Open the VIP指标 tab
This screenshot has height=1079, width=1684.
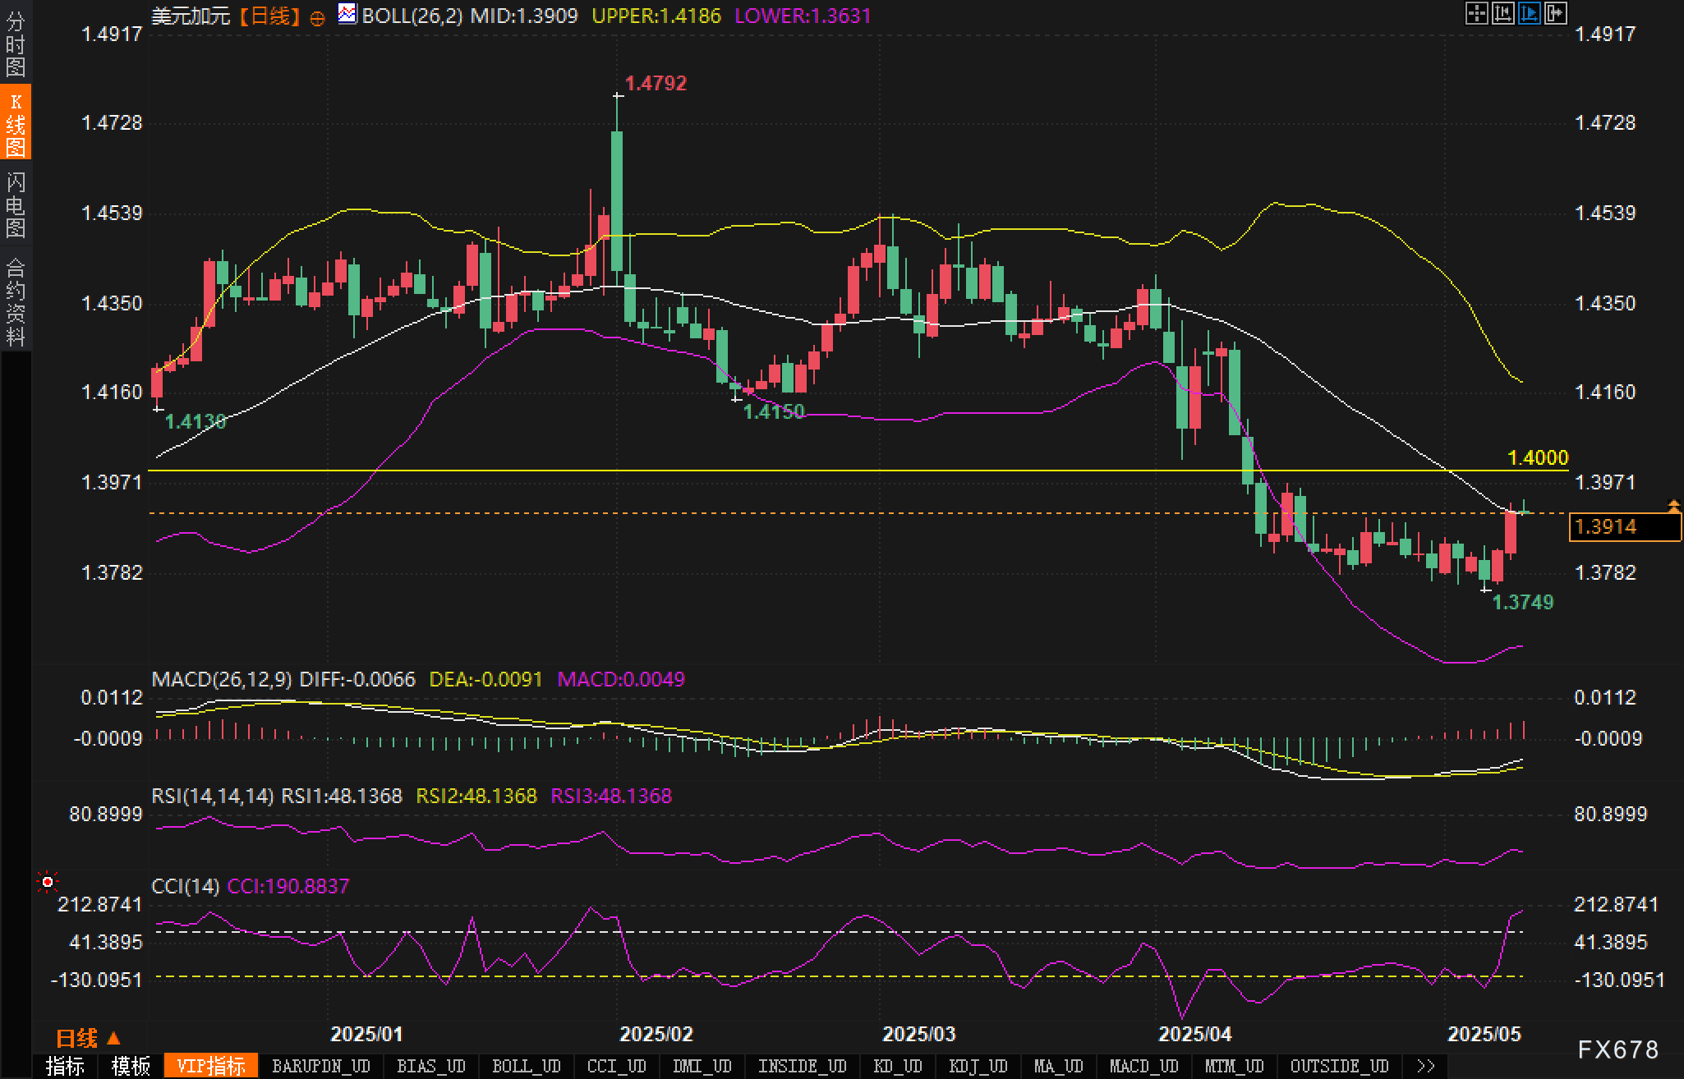coord(211,1066)
